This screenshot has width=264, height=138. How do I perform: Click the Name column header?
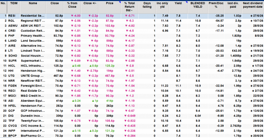coord(33,4)
